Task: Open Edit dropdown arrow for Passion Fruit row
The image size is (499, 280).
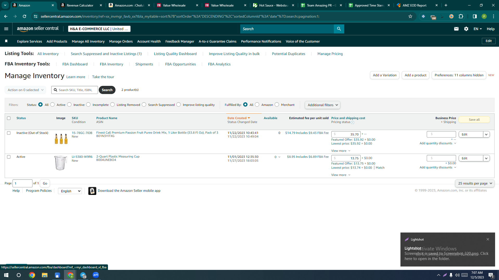Action: (486, 134)
